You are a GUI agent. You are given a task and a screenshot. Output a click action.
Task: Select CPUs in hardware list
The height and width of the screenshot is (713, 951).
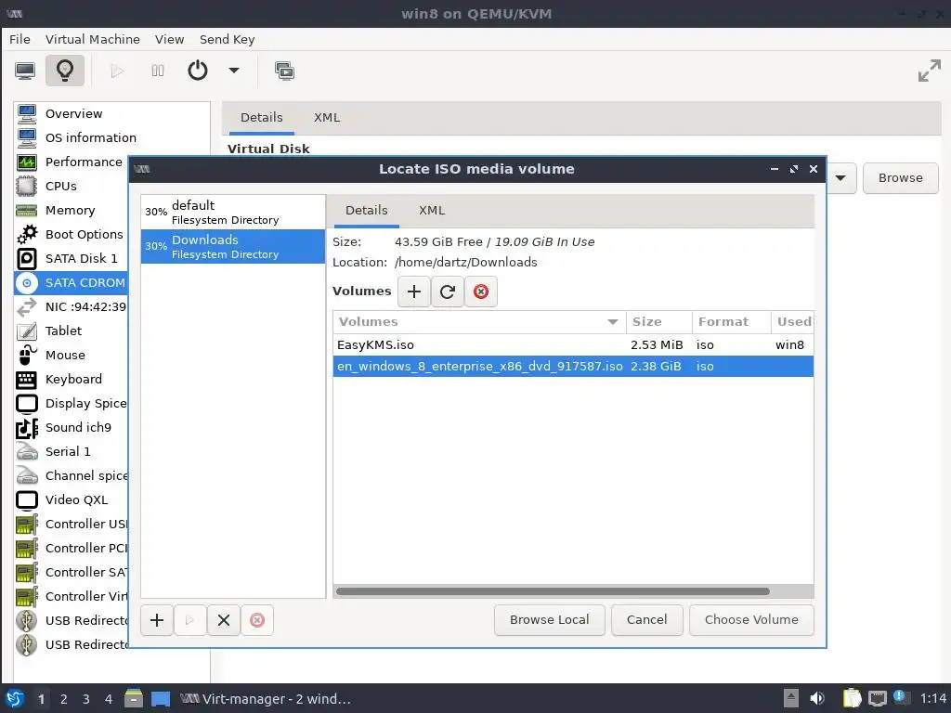tap(72, 186)
